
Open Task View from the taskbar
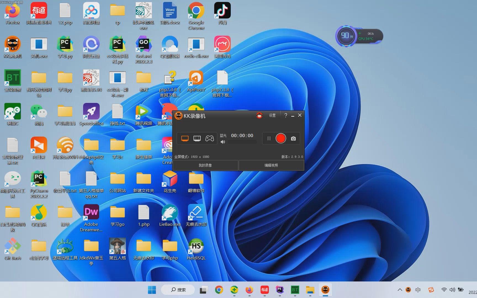(204, 290)
